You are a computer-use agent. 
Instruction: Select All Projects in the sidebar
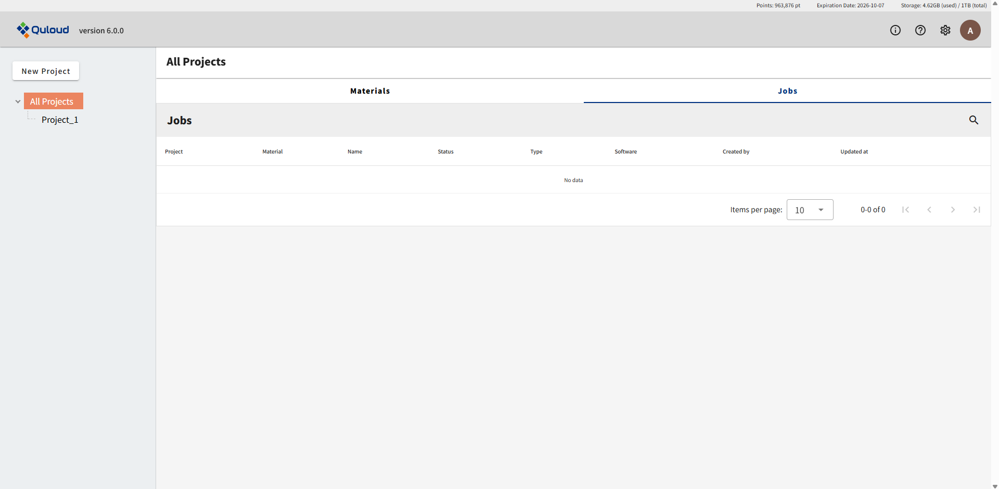(x=53, y=101)
